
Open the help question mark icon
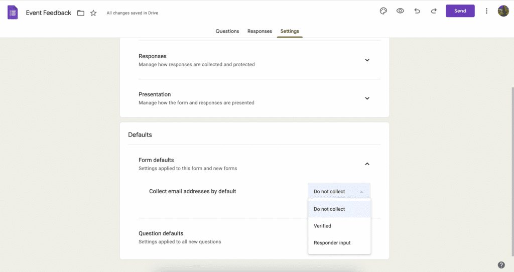tap(501, 265)
